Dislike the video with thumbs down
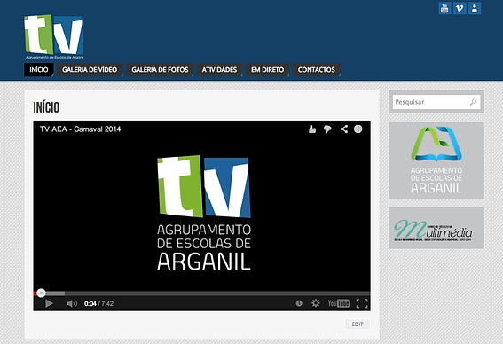 (x=327, y=129)
